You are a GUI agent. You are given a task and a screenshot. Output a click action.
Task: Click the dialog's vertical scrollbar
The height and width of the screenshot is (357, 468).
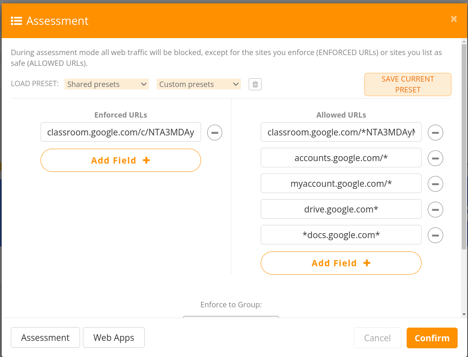click(464, 146)
